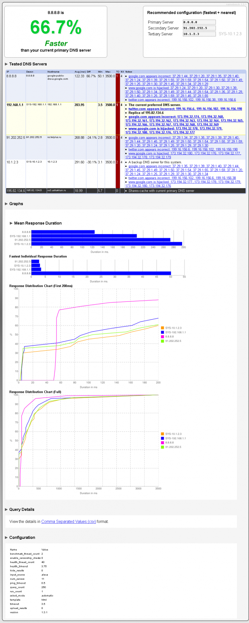Click blue SYS-192.168.1.1 legend swatch in Full distribution chart
The image size is (249, 623).
coord(163,438)
